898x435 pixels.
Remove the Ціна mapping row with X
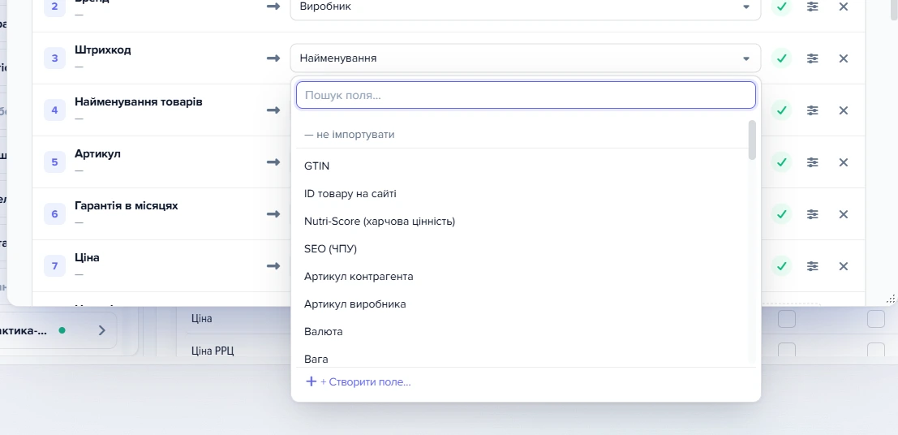843,266
